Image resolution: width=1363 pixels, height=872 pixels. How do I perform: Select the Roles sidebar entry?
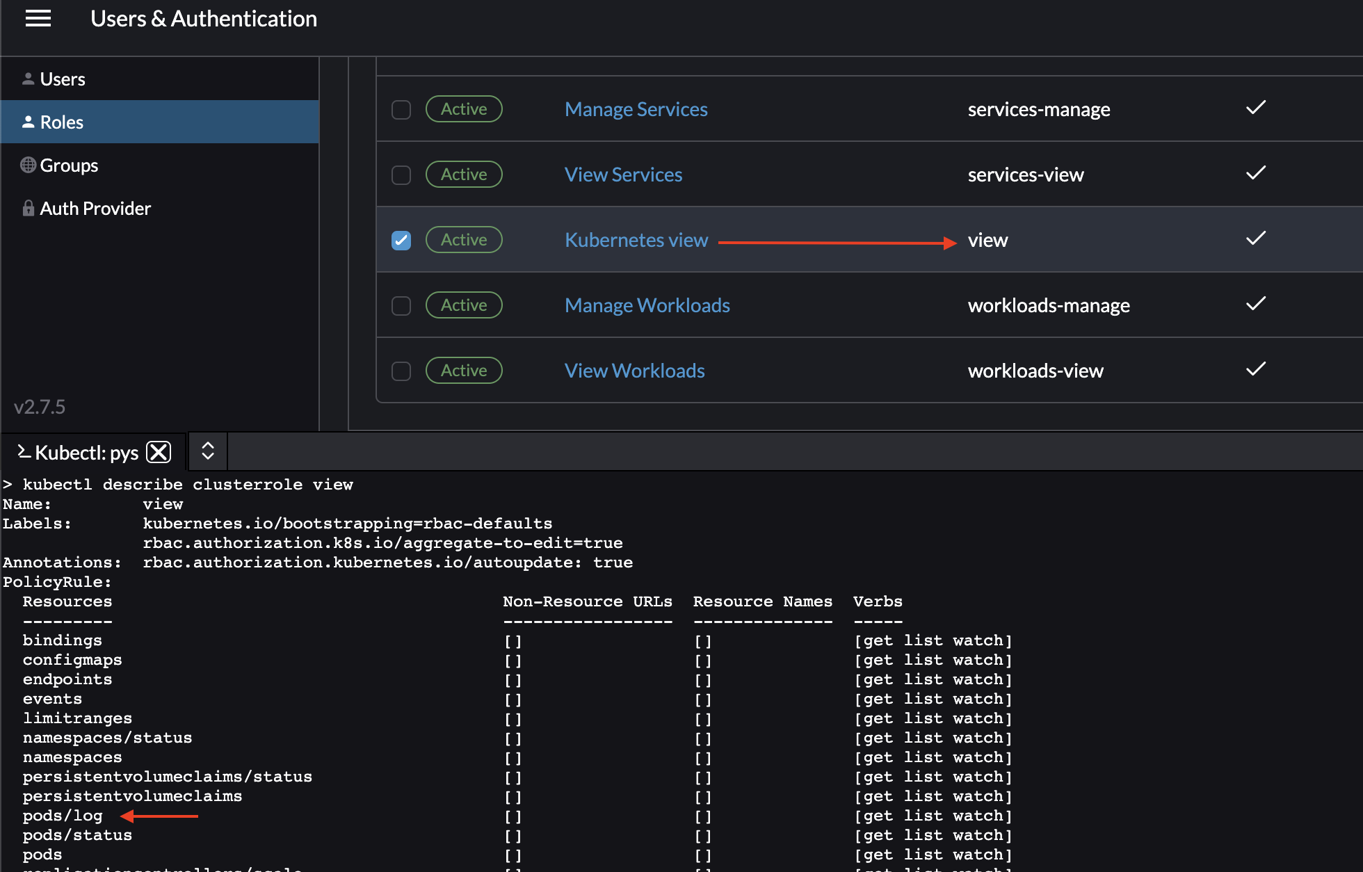62,122
